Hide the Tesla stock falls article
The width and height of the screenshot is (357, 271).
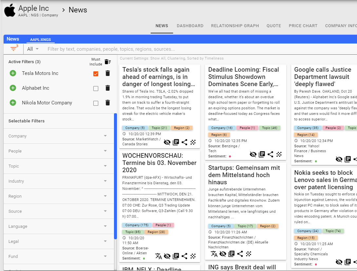pyautogui.click(x=167, y=142)
